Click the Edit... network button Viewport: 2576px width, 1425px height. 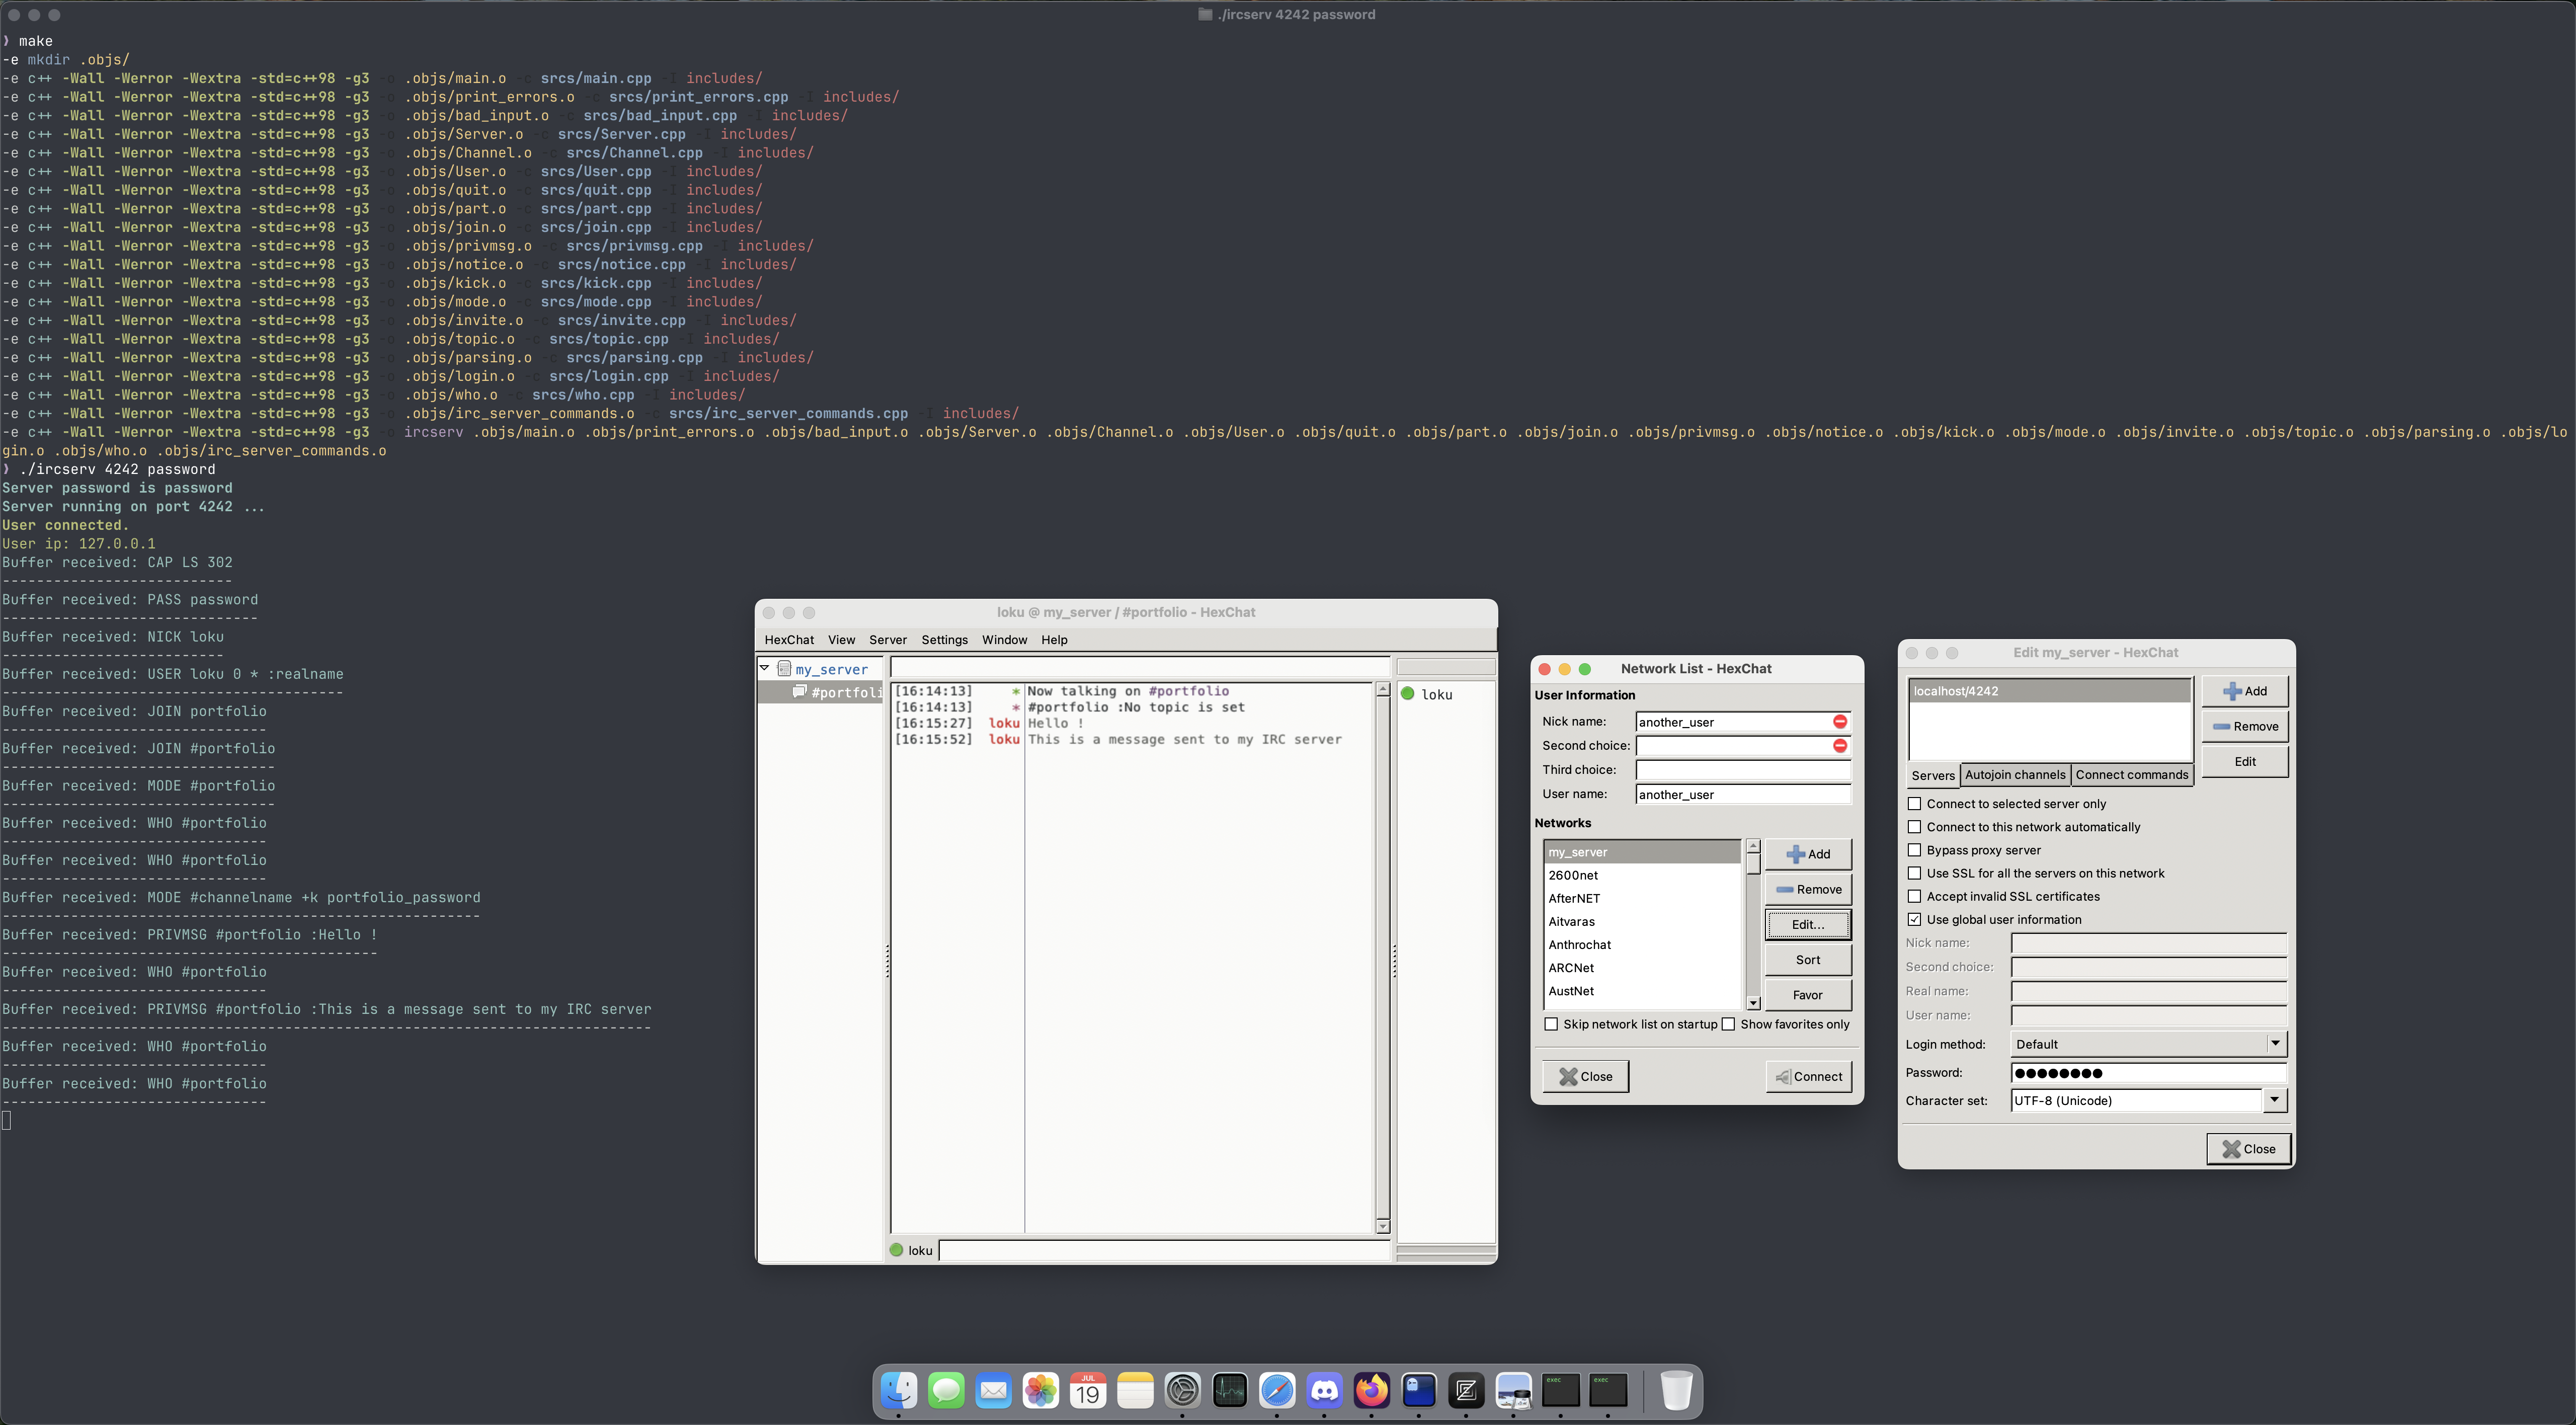point(1808,924)
